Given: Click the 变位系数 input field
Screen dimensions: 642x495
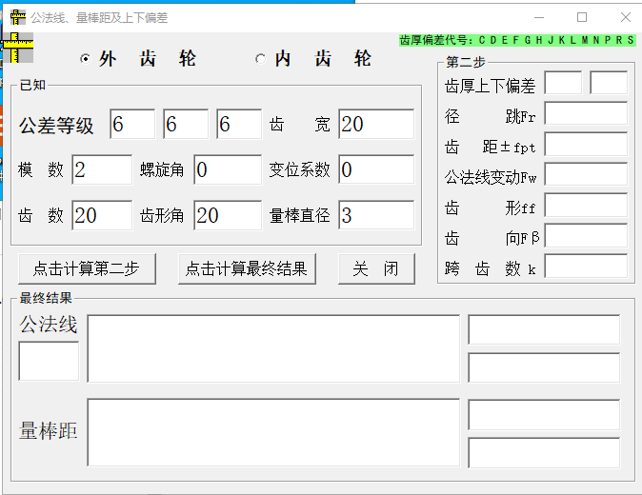Looking at the screenshot, I should point(376,169).
